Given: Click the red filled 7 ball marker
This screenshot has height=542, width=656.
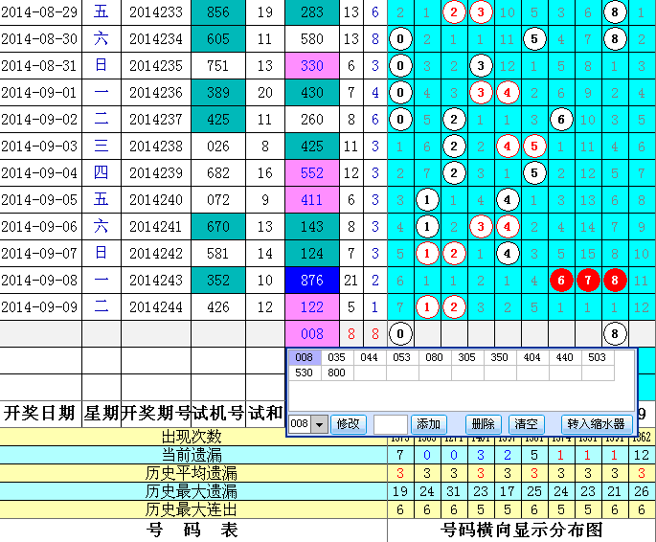Looking at the screenshot, I should (x=589, y=281).
